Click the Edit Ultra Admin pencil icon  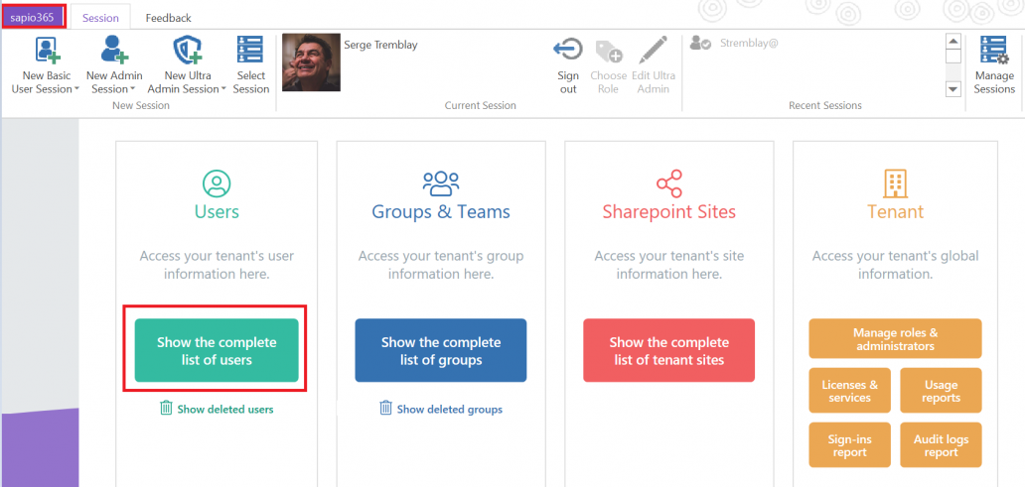click(654, 50)
